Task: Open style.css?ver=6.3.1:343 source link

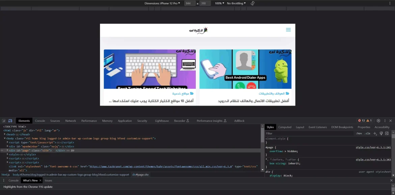Action: coord(373,160)
